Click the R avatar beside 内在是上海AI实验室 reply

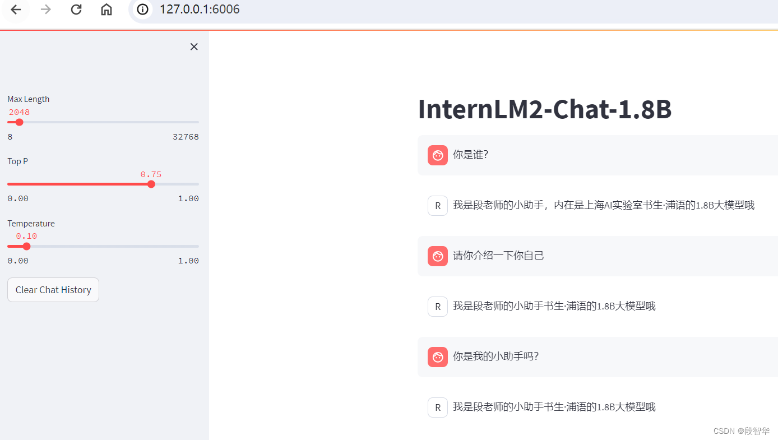click(x=438, y=206)
